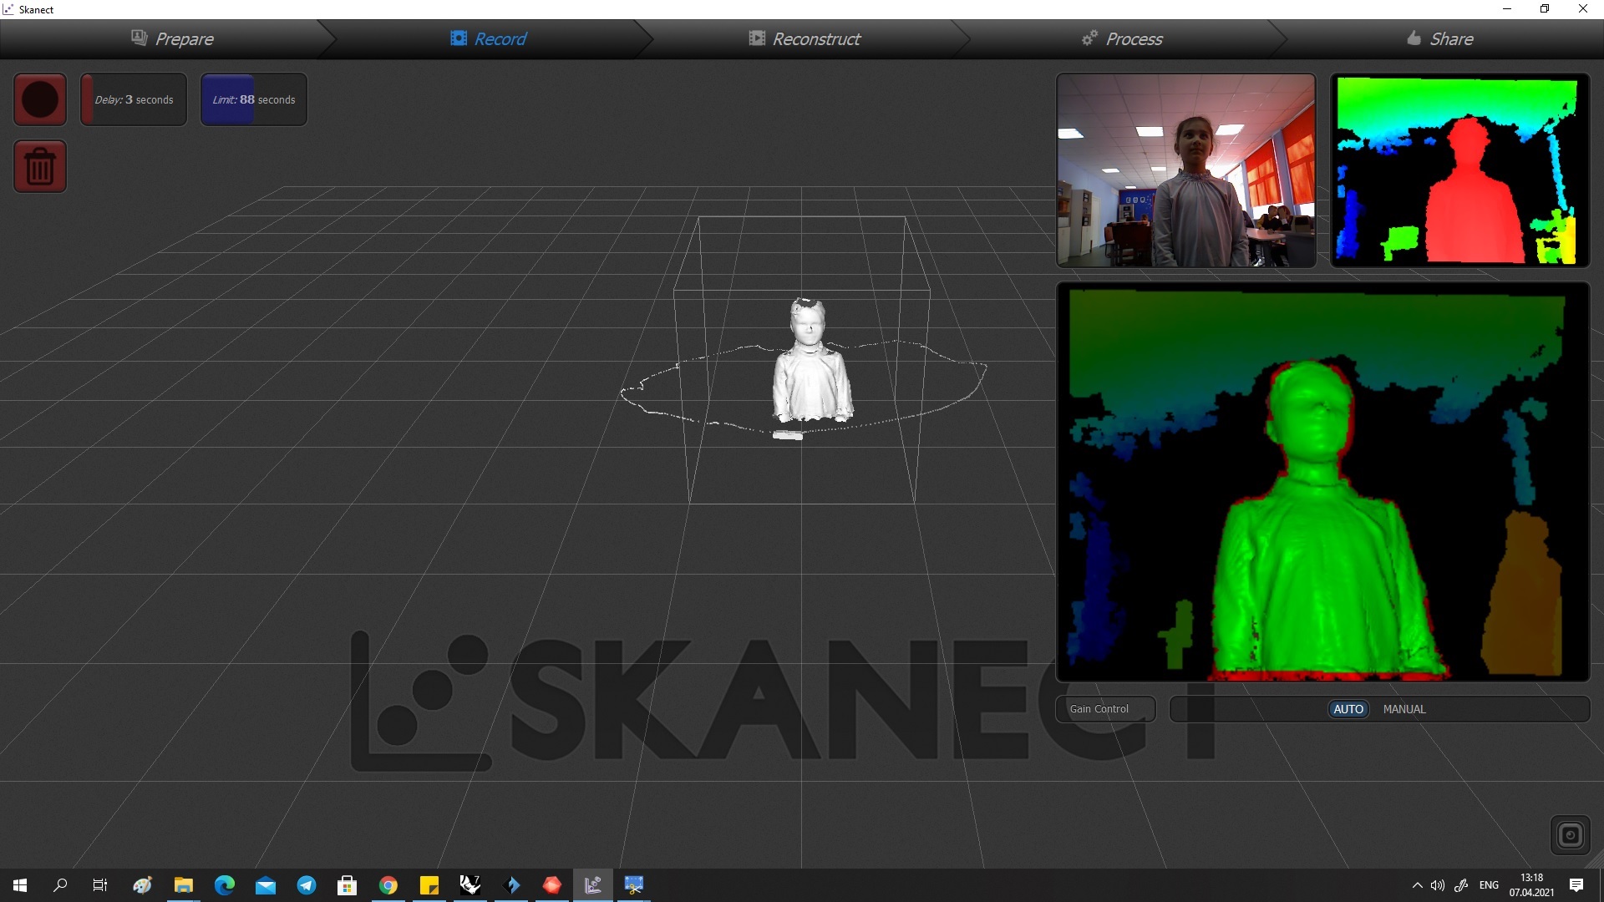Screen dimensions: 1604x902
Task: Set gain control to AUTO
Action: coord(1348,709)
